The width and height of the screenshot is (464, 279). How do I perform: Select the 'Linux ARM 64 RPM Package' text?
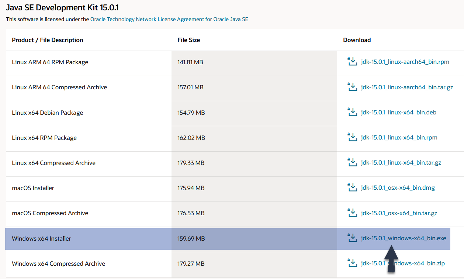point(50,62)
